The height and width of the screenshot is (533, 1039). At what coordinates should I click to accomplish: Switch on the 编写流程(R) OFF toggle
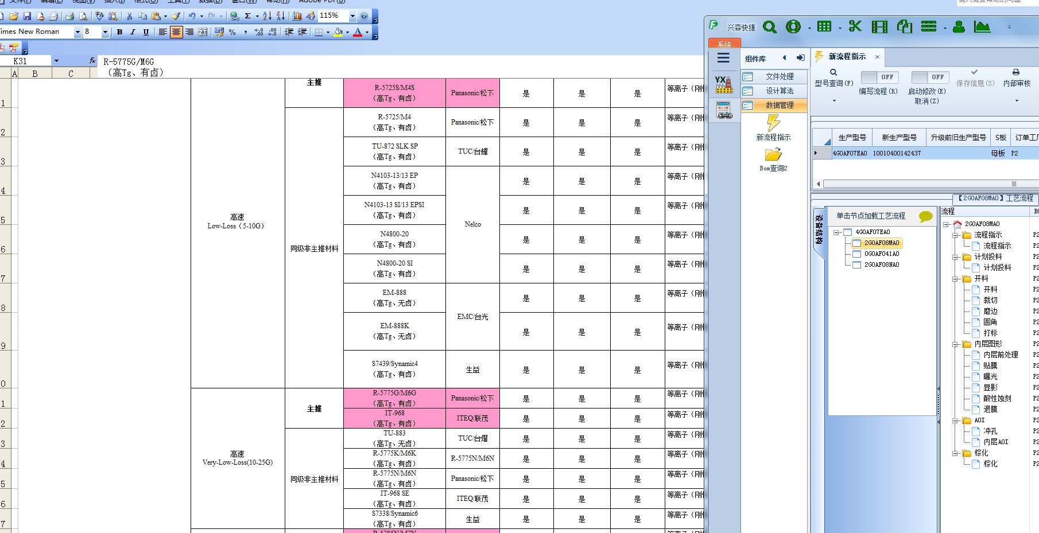[x=880, y=77]
